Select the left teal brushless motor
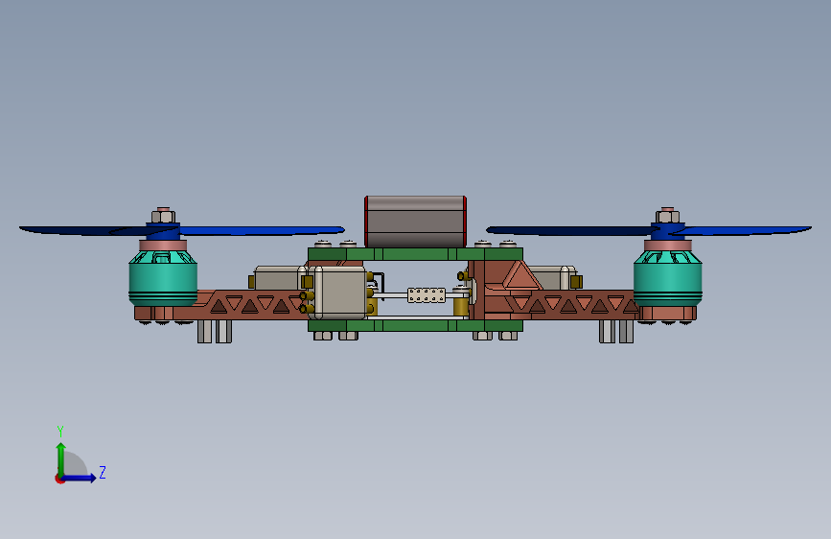This screenshot has height=539, width=831. (163, 278)
